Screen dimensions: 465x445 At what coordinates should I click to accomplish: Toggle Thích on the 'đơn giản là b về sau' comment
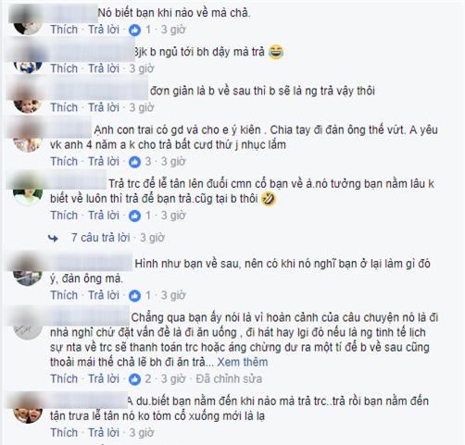point(64,107)
